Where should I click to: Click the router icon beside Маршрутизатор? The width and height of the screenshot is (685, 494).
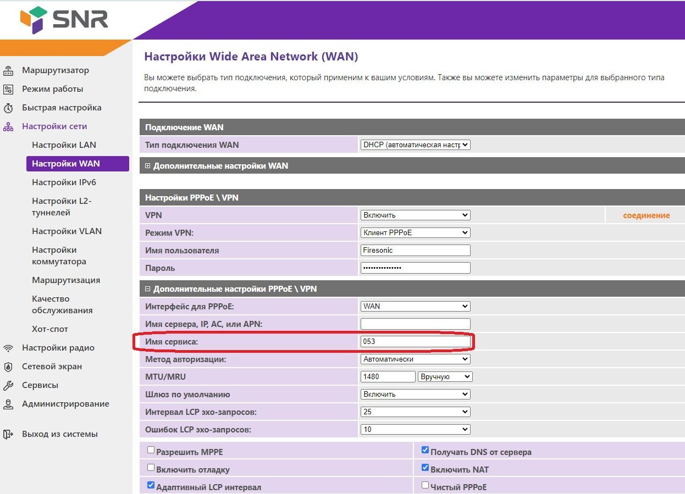click(8, 71)
